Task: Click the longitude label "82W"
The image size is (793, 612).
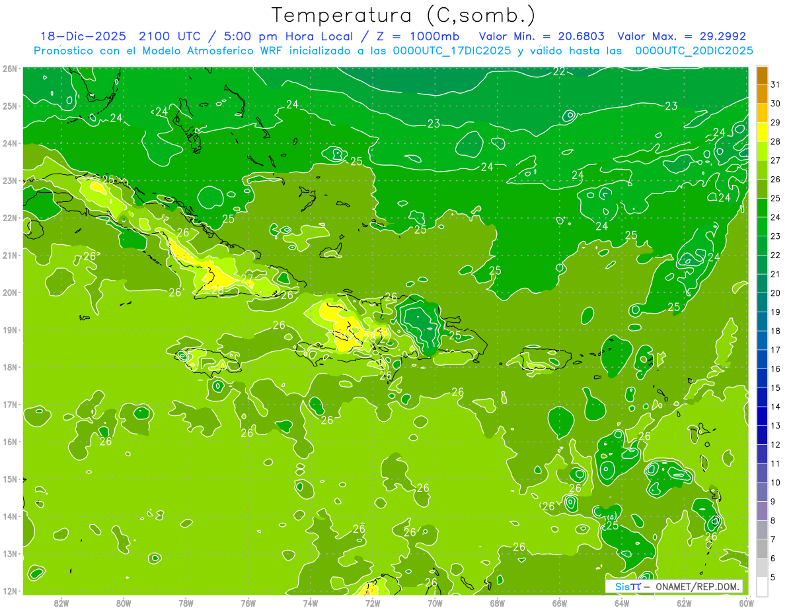Action: point(61,602)
